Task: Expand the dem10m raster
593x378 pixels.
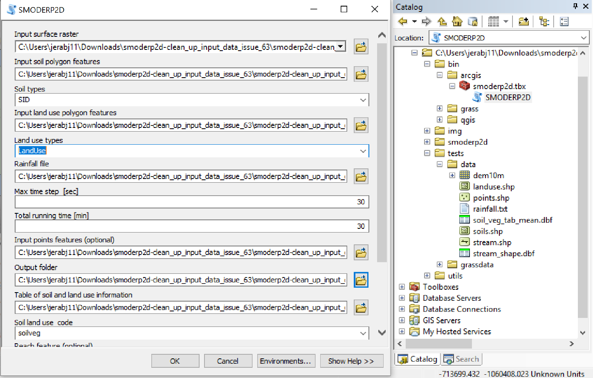Action: pyautogui.click(x=452, y=176)
